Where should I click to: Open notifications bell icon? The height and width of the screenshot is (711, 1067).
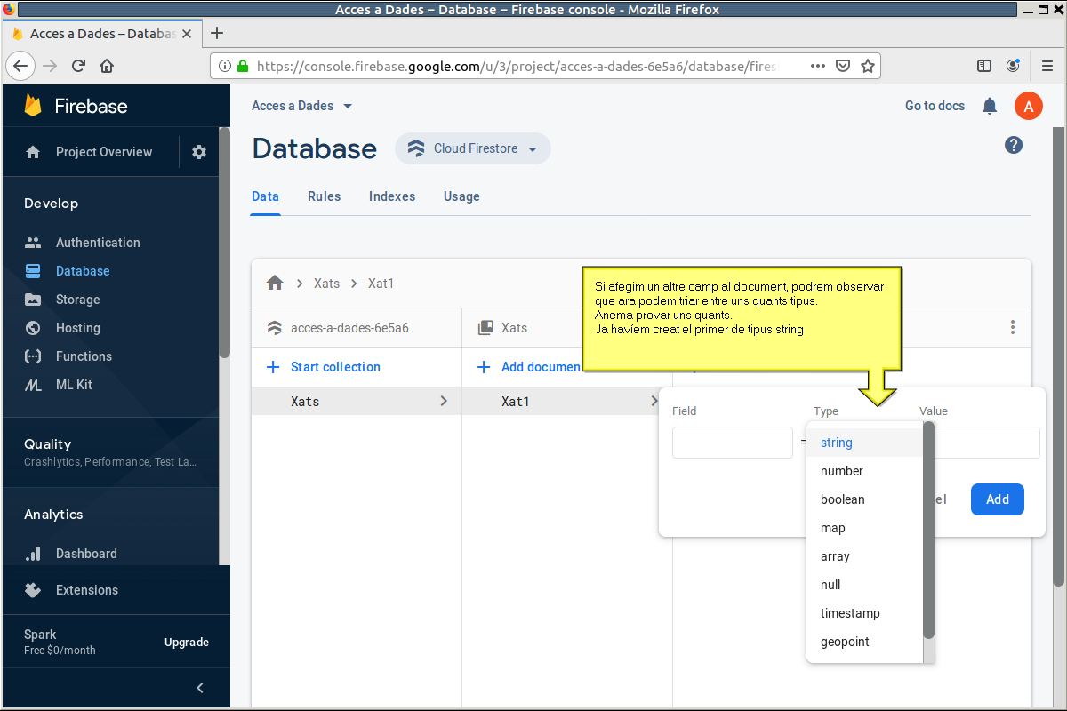coord(990,106)
